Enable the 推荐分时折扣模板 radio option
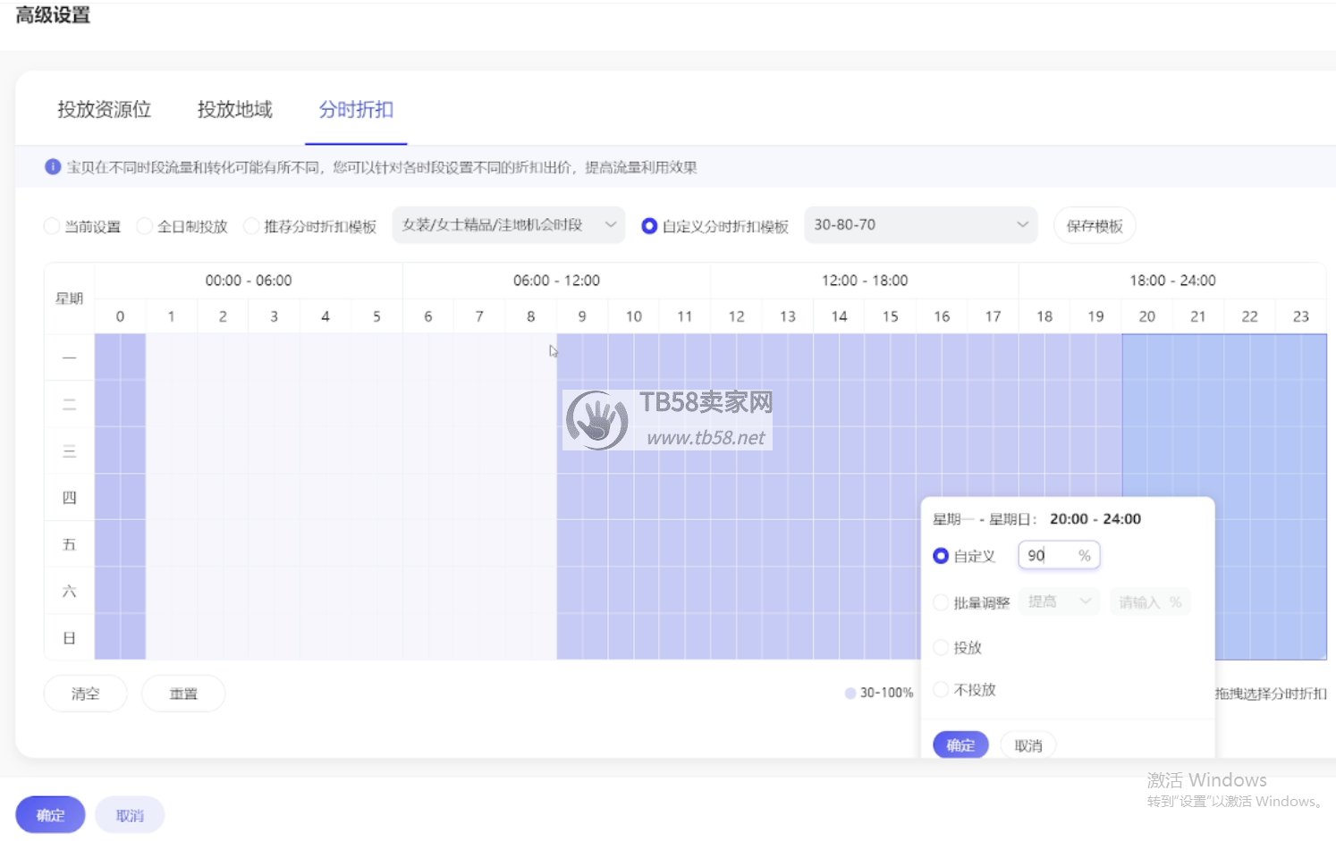1336x841 pixels. [x=251, y=226]
